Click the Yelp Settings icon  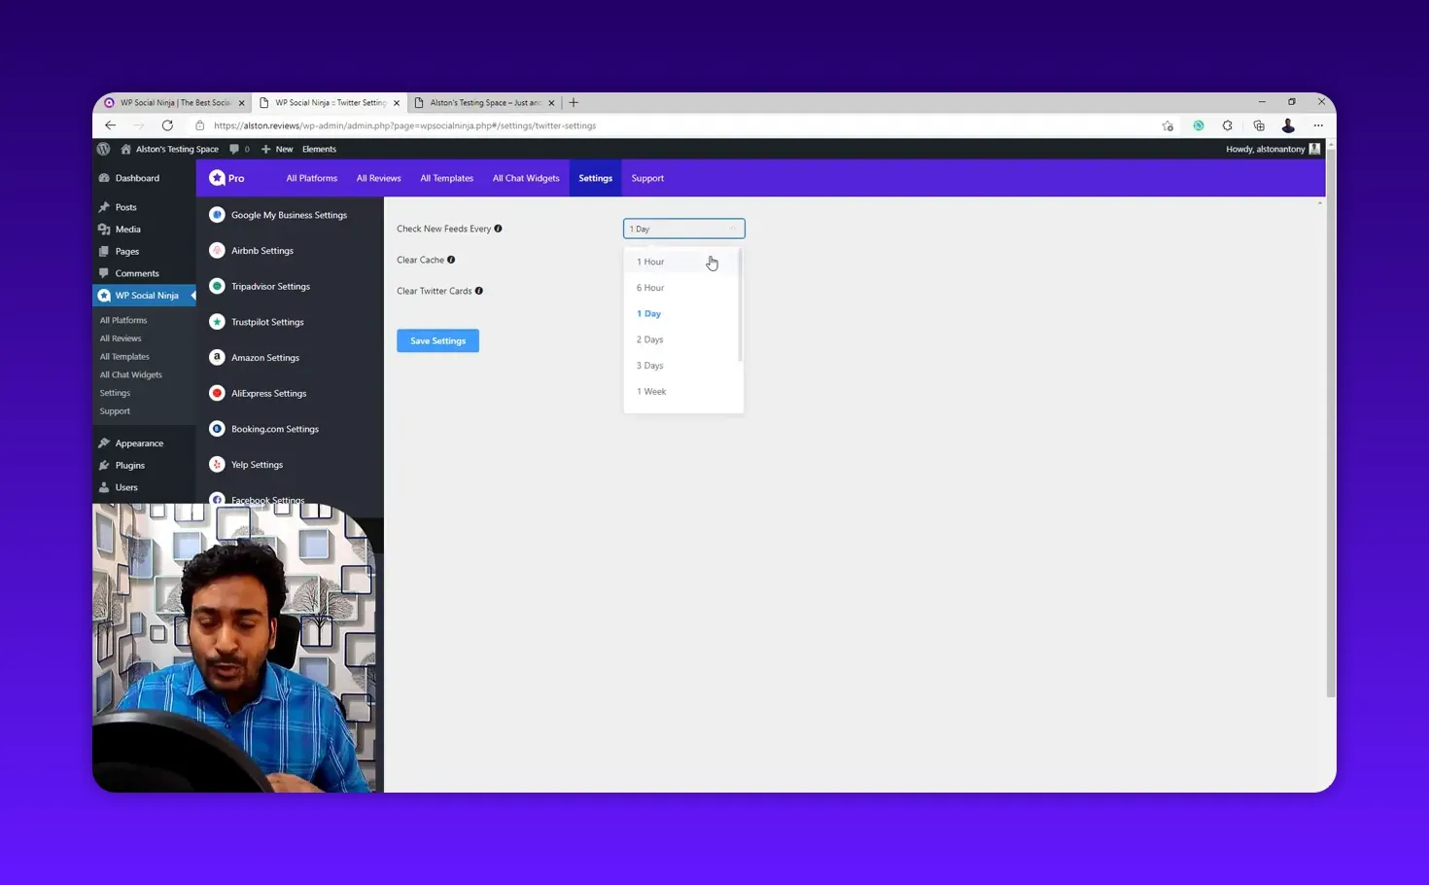pyautogui.click(x=217, y=464)
